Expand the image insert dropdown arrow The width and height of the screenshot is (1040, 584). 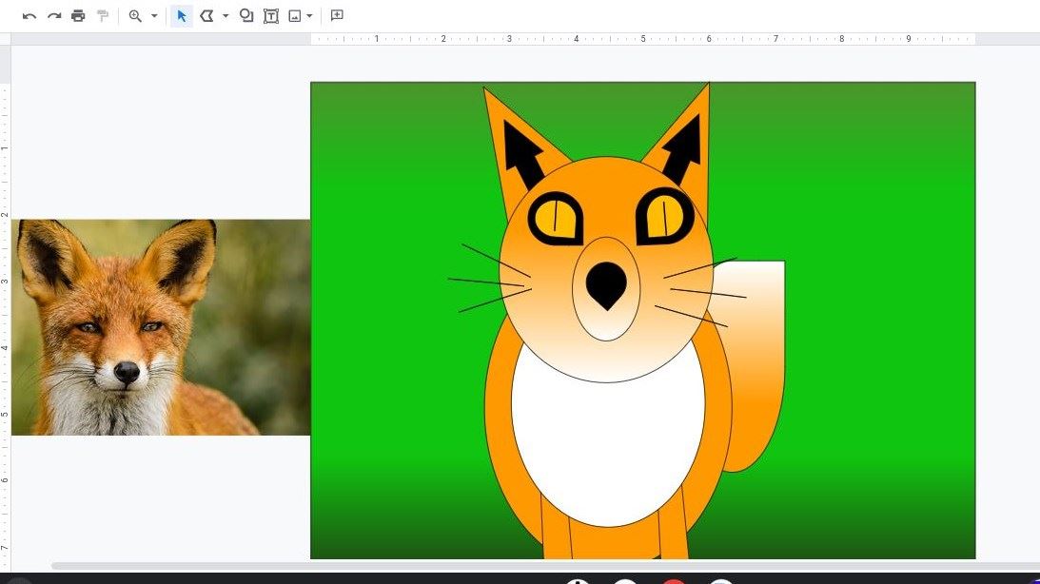(x=310, y=16)
